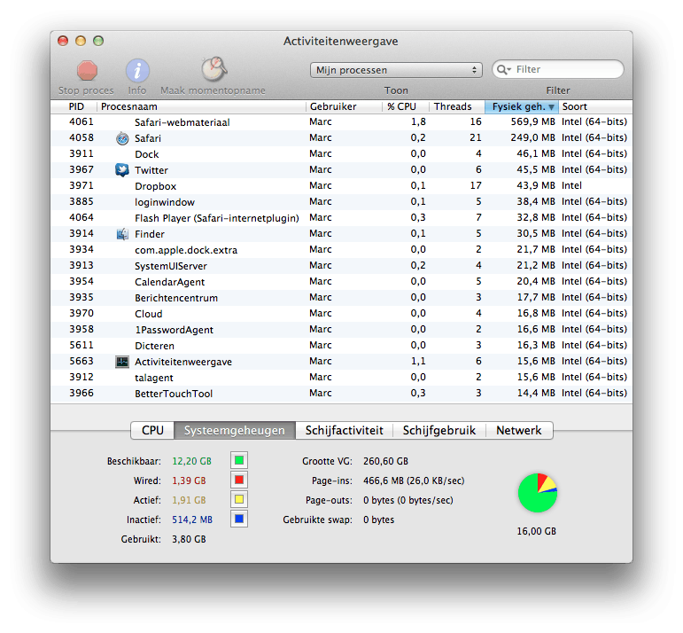Click the 12,20 GB Beschikbaar value
Viewport: 683px width, 633px height.
(191, 461)
